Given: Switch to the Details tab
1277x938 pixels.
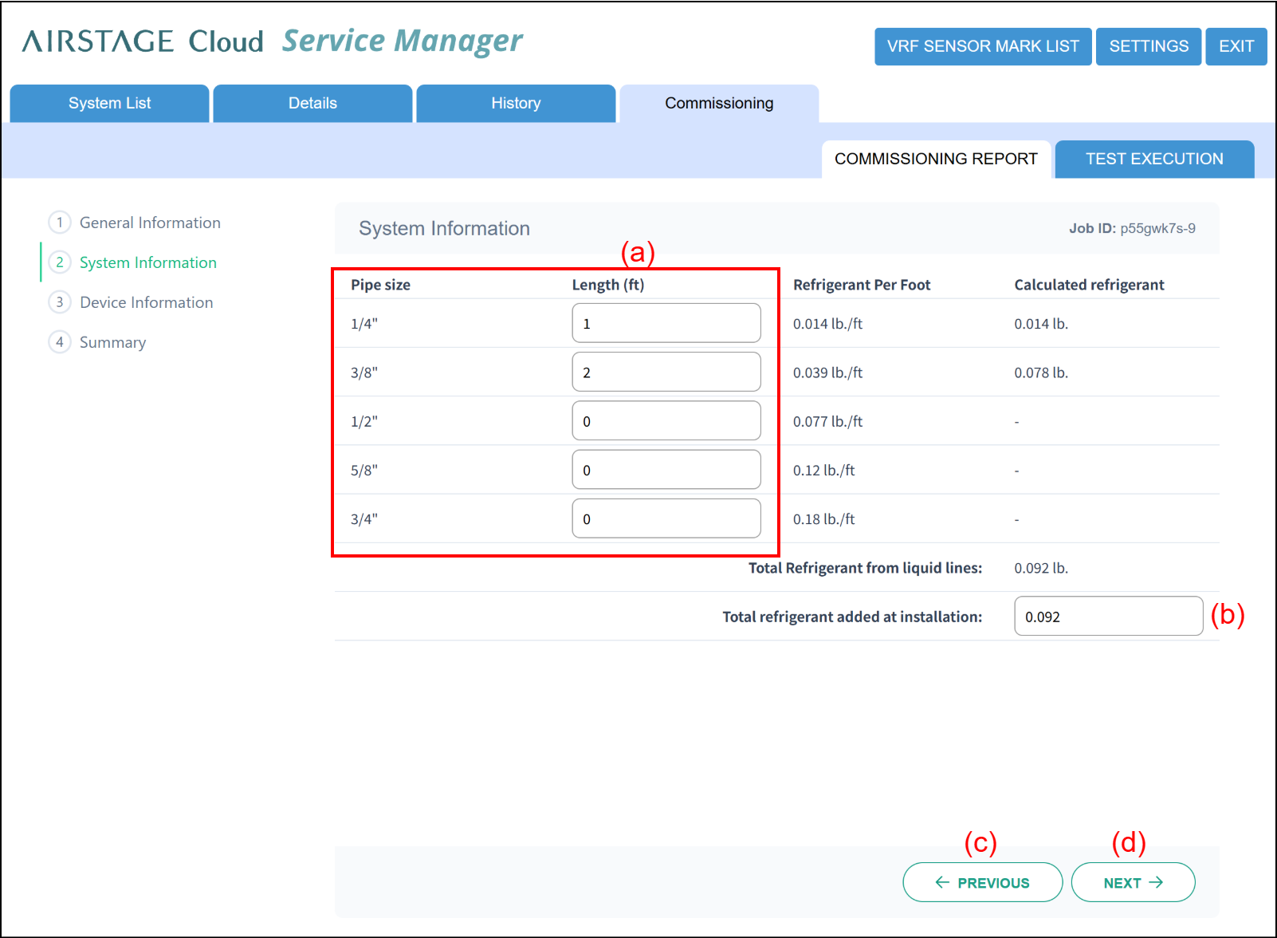Looking at the screenshot, I should click(x=312, y=104).
